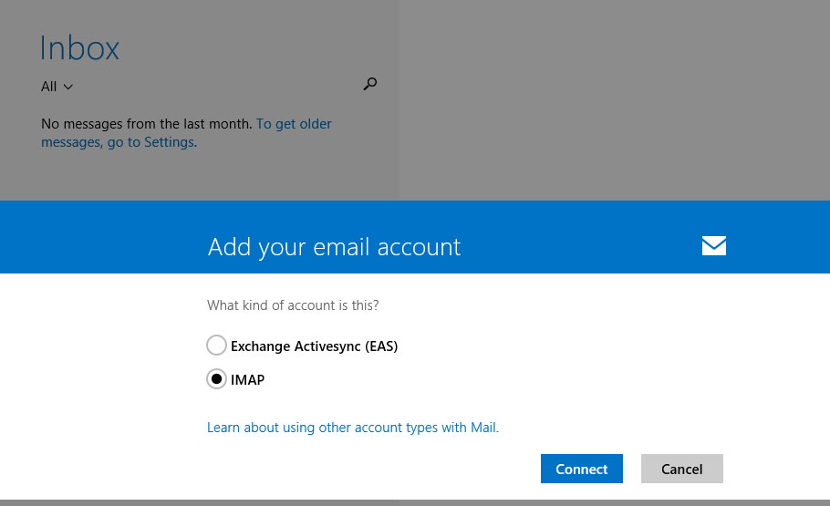Click the empty reading pane on the right
The height and width of the screenshot is (506, 830).
pyautogui.click(x=611, y=100)
